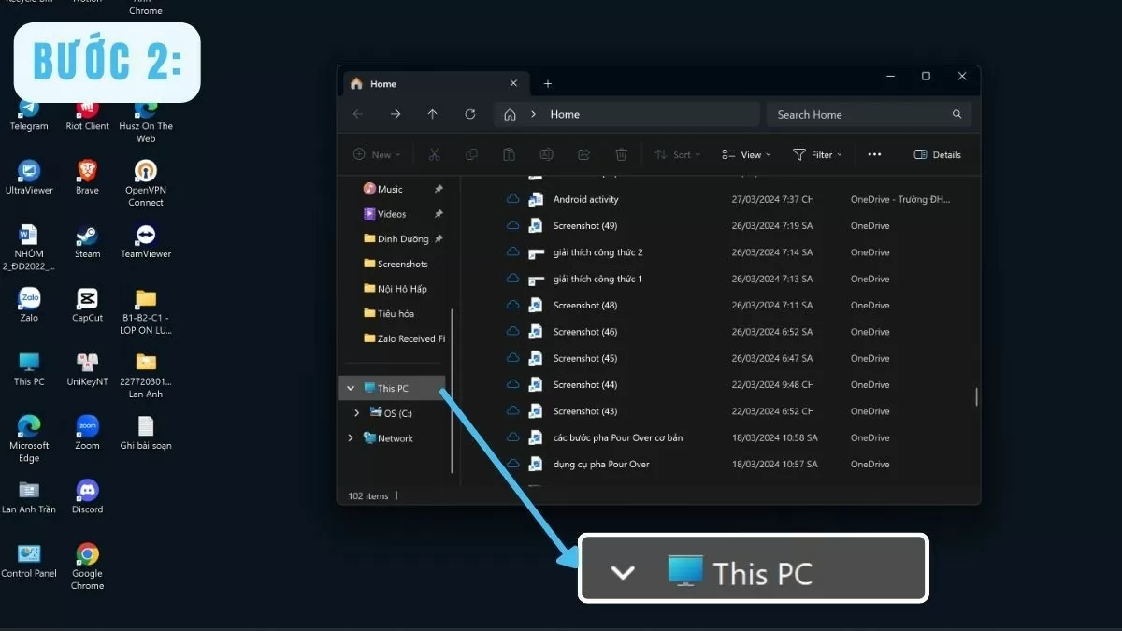Select the Cut icon on the toolbar
The image size is (1122, 631).
pos(434,154)
